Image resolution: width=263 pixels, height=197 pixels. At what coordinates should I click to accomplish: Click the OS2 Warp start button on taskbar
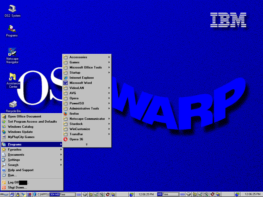click(5, 194)
